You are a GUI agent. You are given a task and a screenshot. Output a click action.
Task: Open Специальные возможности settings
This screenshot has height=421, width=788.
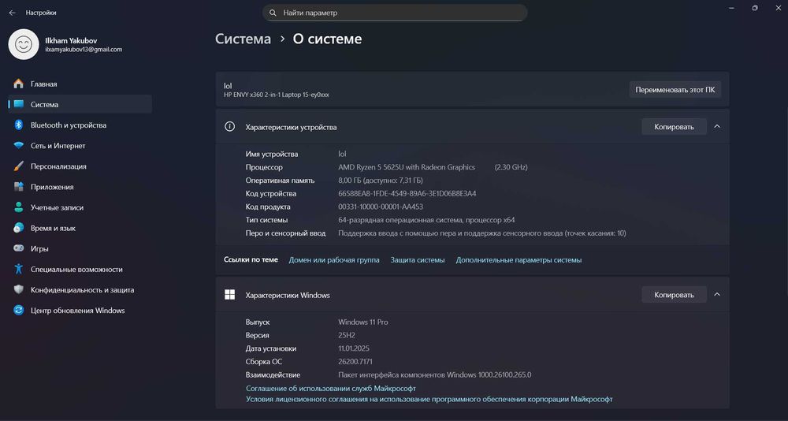[x=80, y=269]
